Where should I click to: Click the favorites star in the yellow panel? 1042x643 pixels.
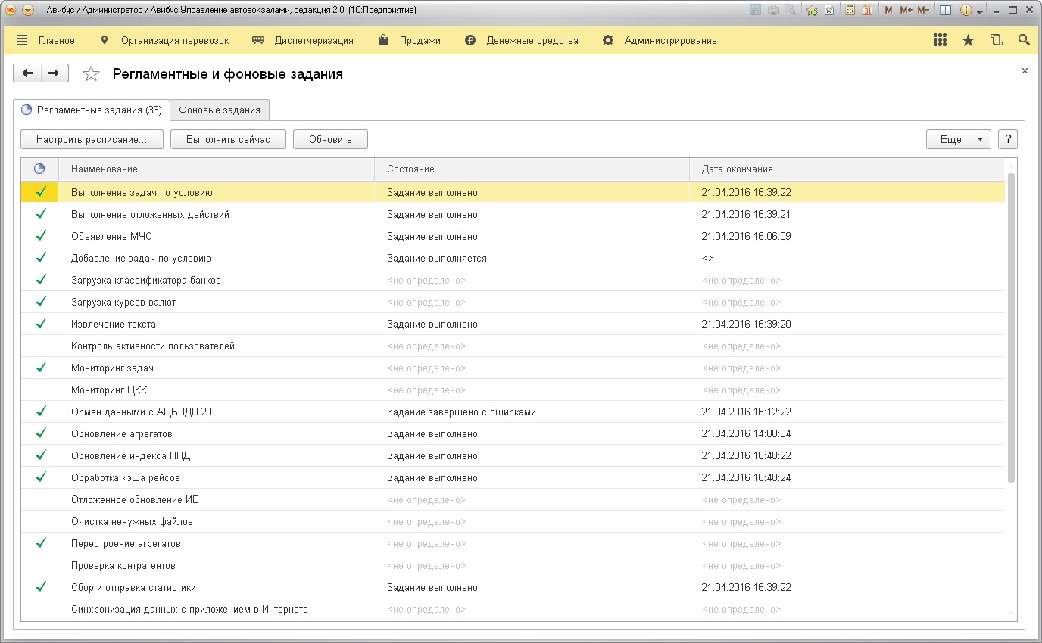click(x=968, y=41)
